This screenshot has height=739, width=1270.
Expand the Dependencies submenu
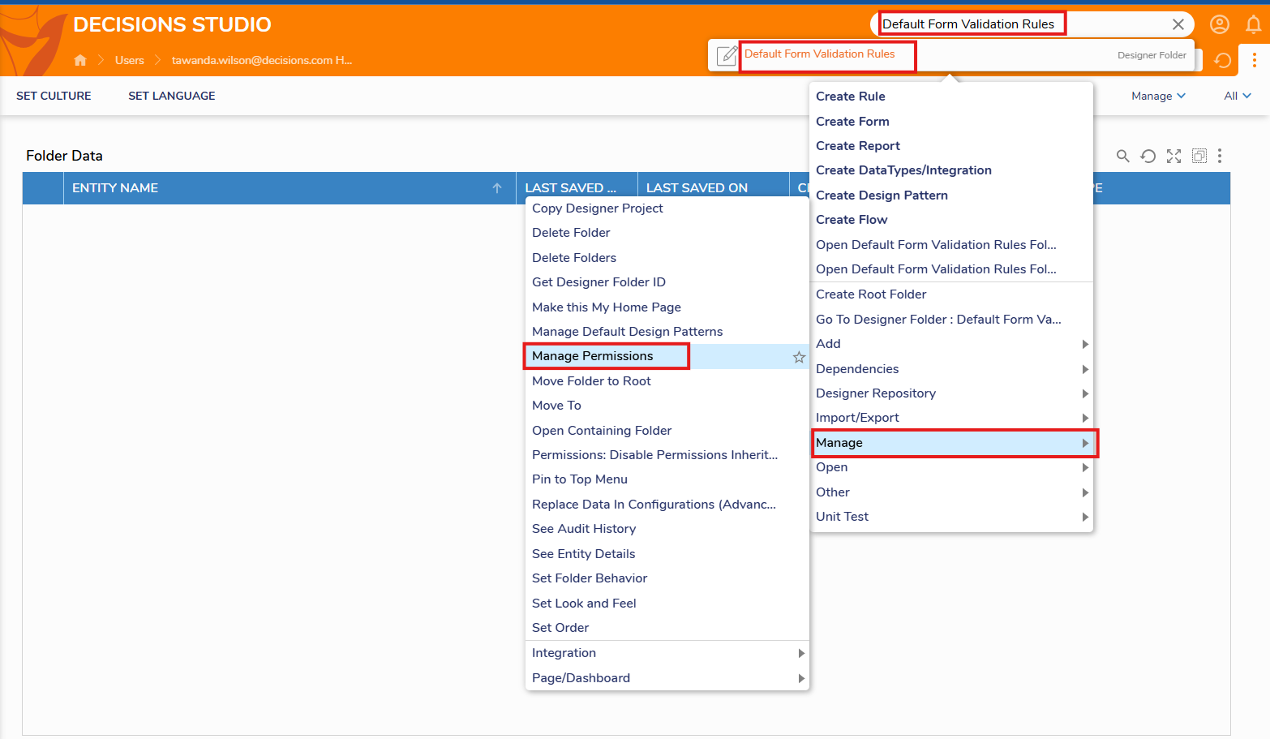tap(951, 369)
